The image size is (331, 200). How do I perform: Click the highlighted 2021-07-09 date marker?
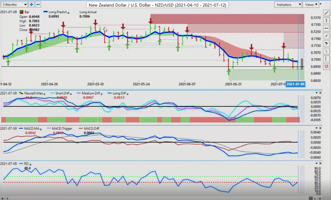click(x=295, y=84)
